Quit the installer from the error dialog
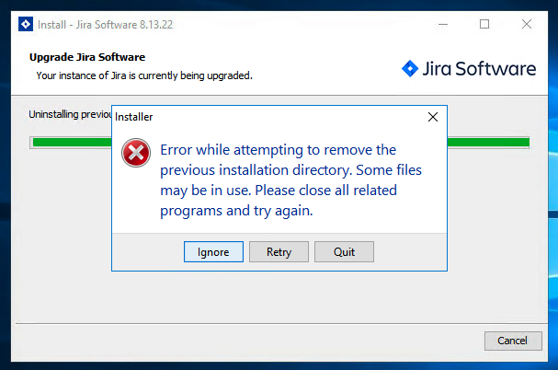Screen dimensions: 558x370 [344, 251]
